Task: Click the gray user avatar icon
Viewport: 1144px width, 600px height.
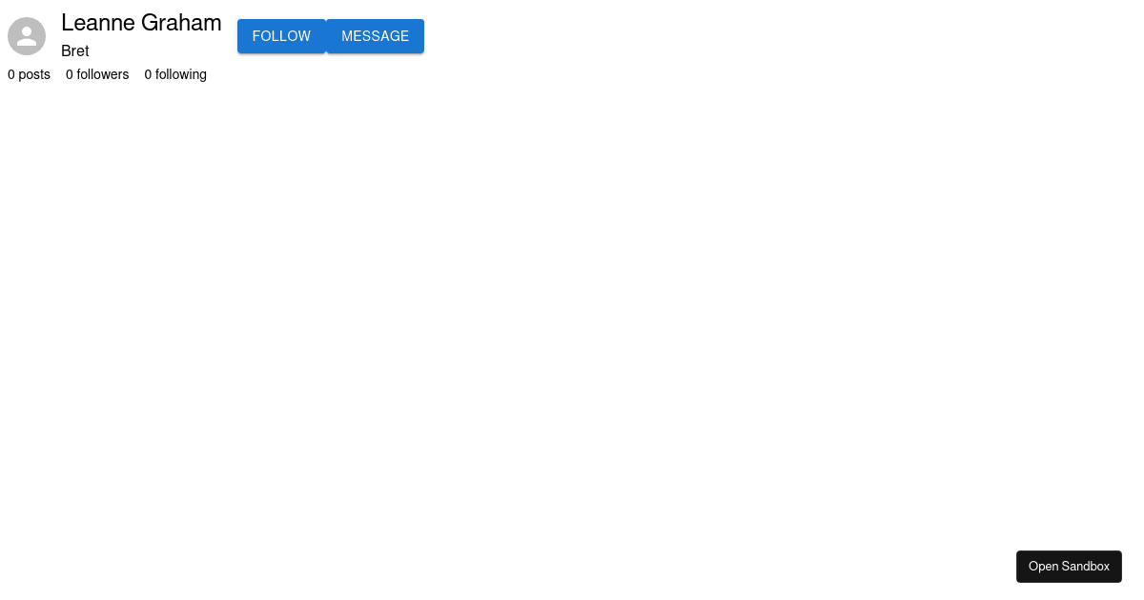Action: click(x=27, y=36)
